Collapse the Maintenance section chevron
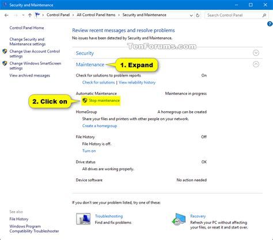The height and width of the screenshot is (240, 273). tap(256, 64)
